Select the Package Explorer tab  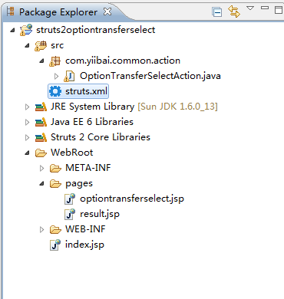58,12
